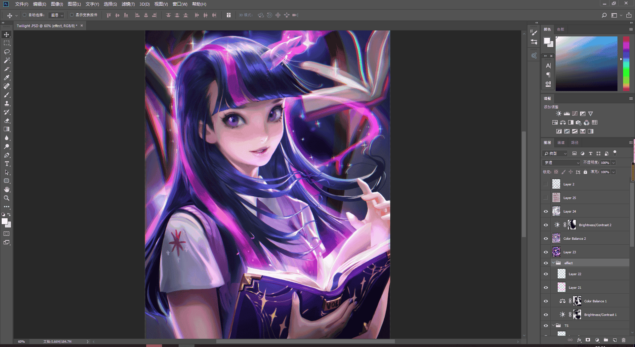The image size is (635, 347).
Task: Add a Brightness/Contrast adjustment from Adjustments panel
Action: click(x=559, y=114)
